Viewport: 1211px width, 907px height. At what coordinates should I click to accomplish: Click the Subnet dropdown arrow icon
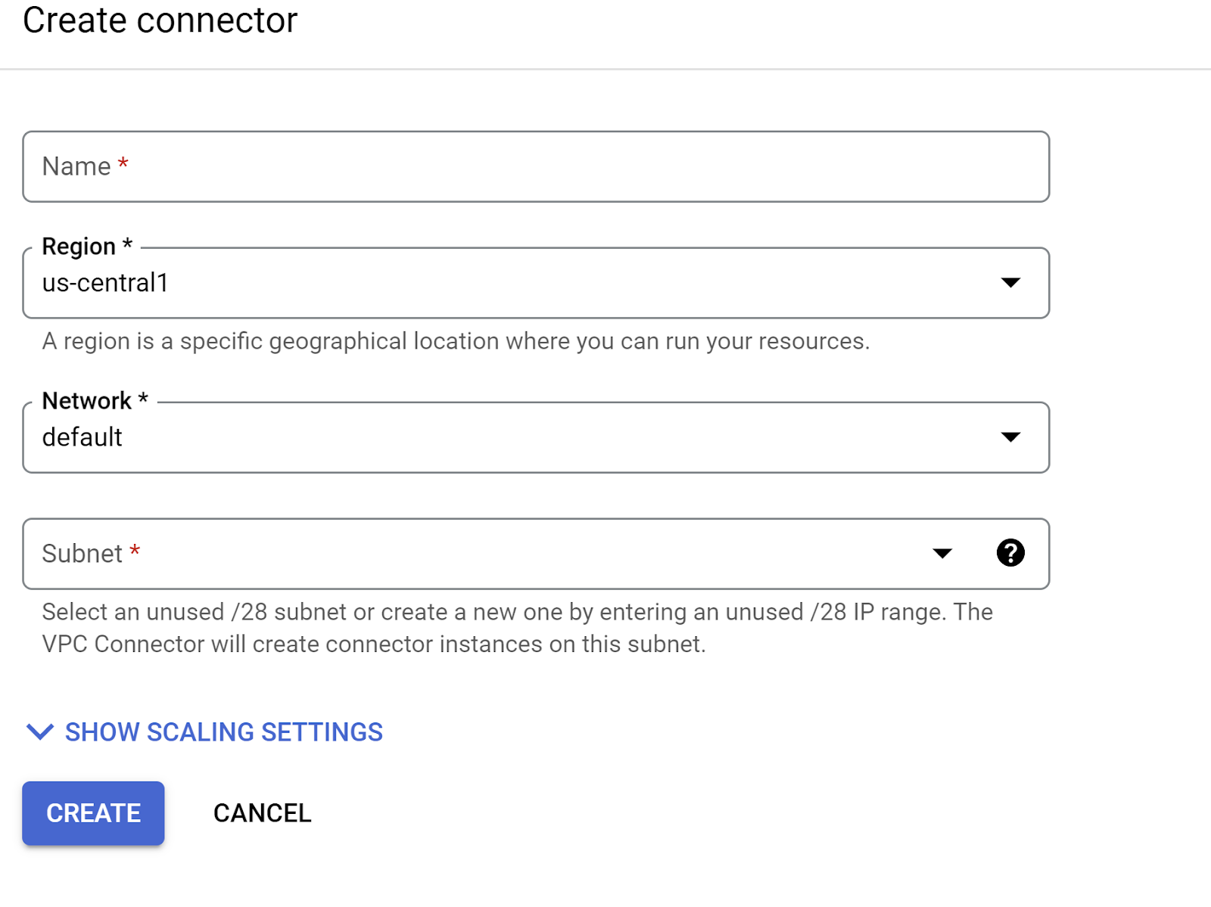[942, 554]
